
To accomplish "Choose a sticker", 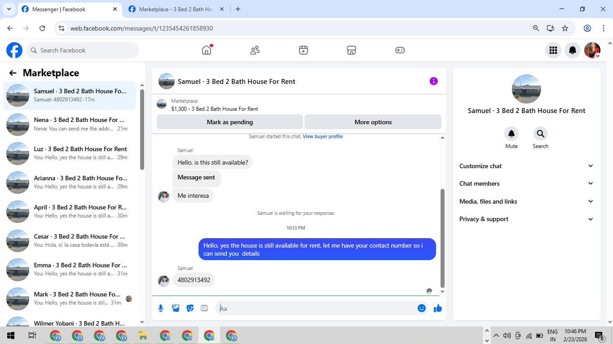I will 190,308.
